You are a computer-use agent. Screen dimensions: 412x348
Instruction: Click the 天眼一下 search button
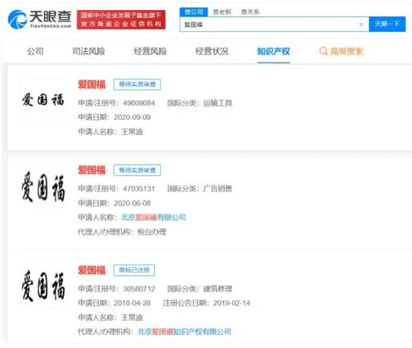click(387, 24)
